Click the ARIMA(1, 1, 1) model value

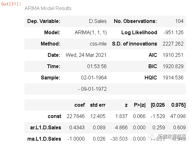tap(91, 33)
